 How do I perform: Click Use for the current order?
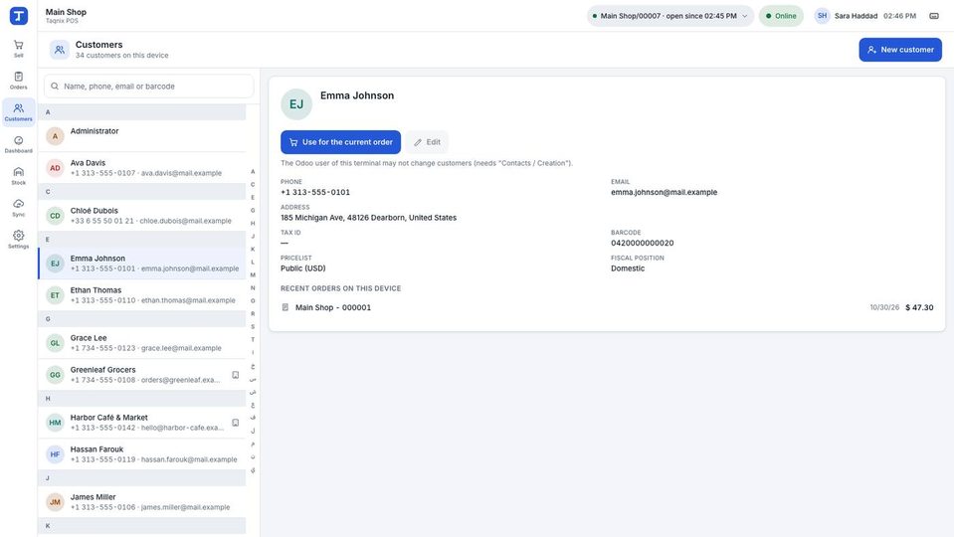click(340, 141)
